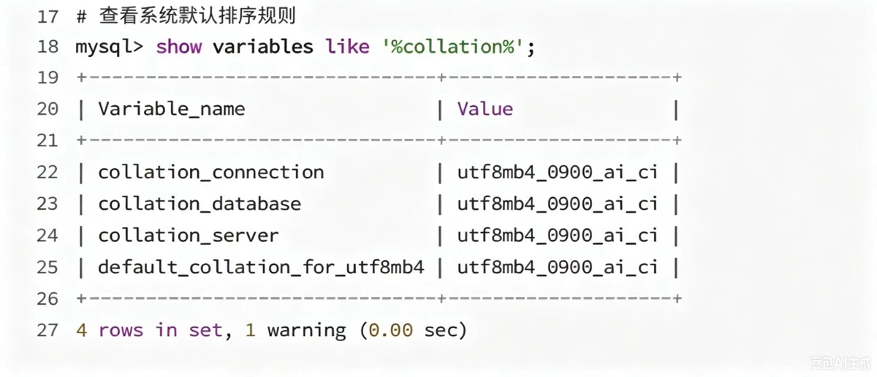Click the Value column header
The image size is (877, 377).
[485, 109]
